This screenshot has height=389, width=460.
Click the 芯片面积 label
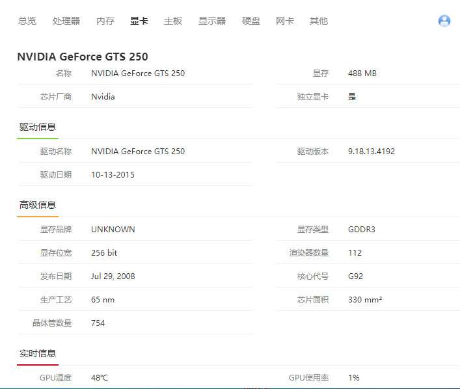click(313, 300)
